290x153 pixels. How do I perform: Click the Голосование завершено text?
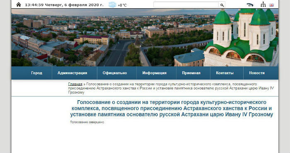(x=87, y=122)
